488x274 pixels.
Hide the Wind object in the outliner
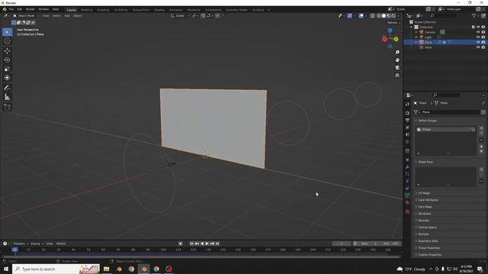478,47
